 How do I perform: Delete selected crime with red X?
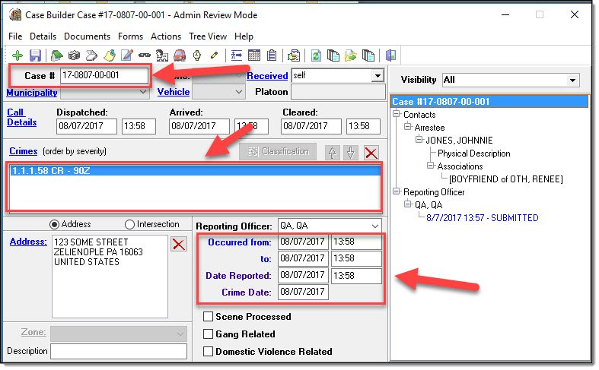point(371,152)
